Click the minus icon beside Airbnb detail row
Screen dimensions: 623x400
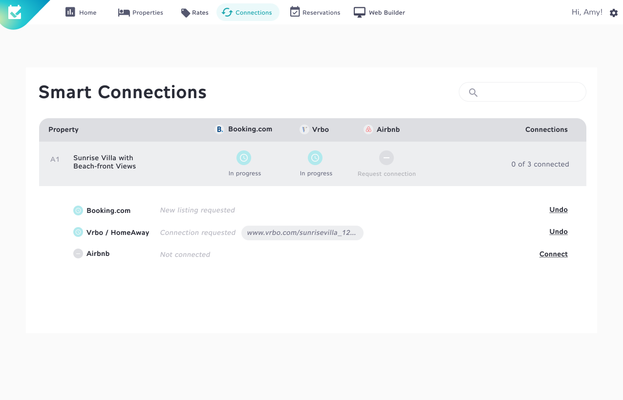[78, 254]
